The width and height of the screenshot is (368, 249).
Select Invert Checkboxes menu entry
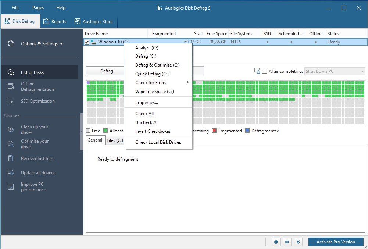click(x=158, y=131)
